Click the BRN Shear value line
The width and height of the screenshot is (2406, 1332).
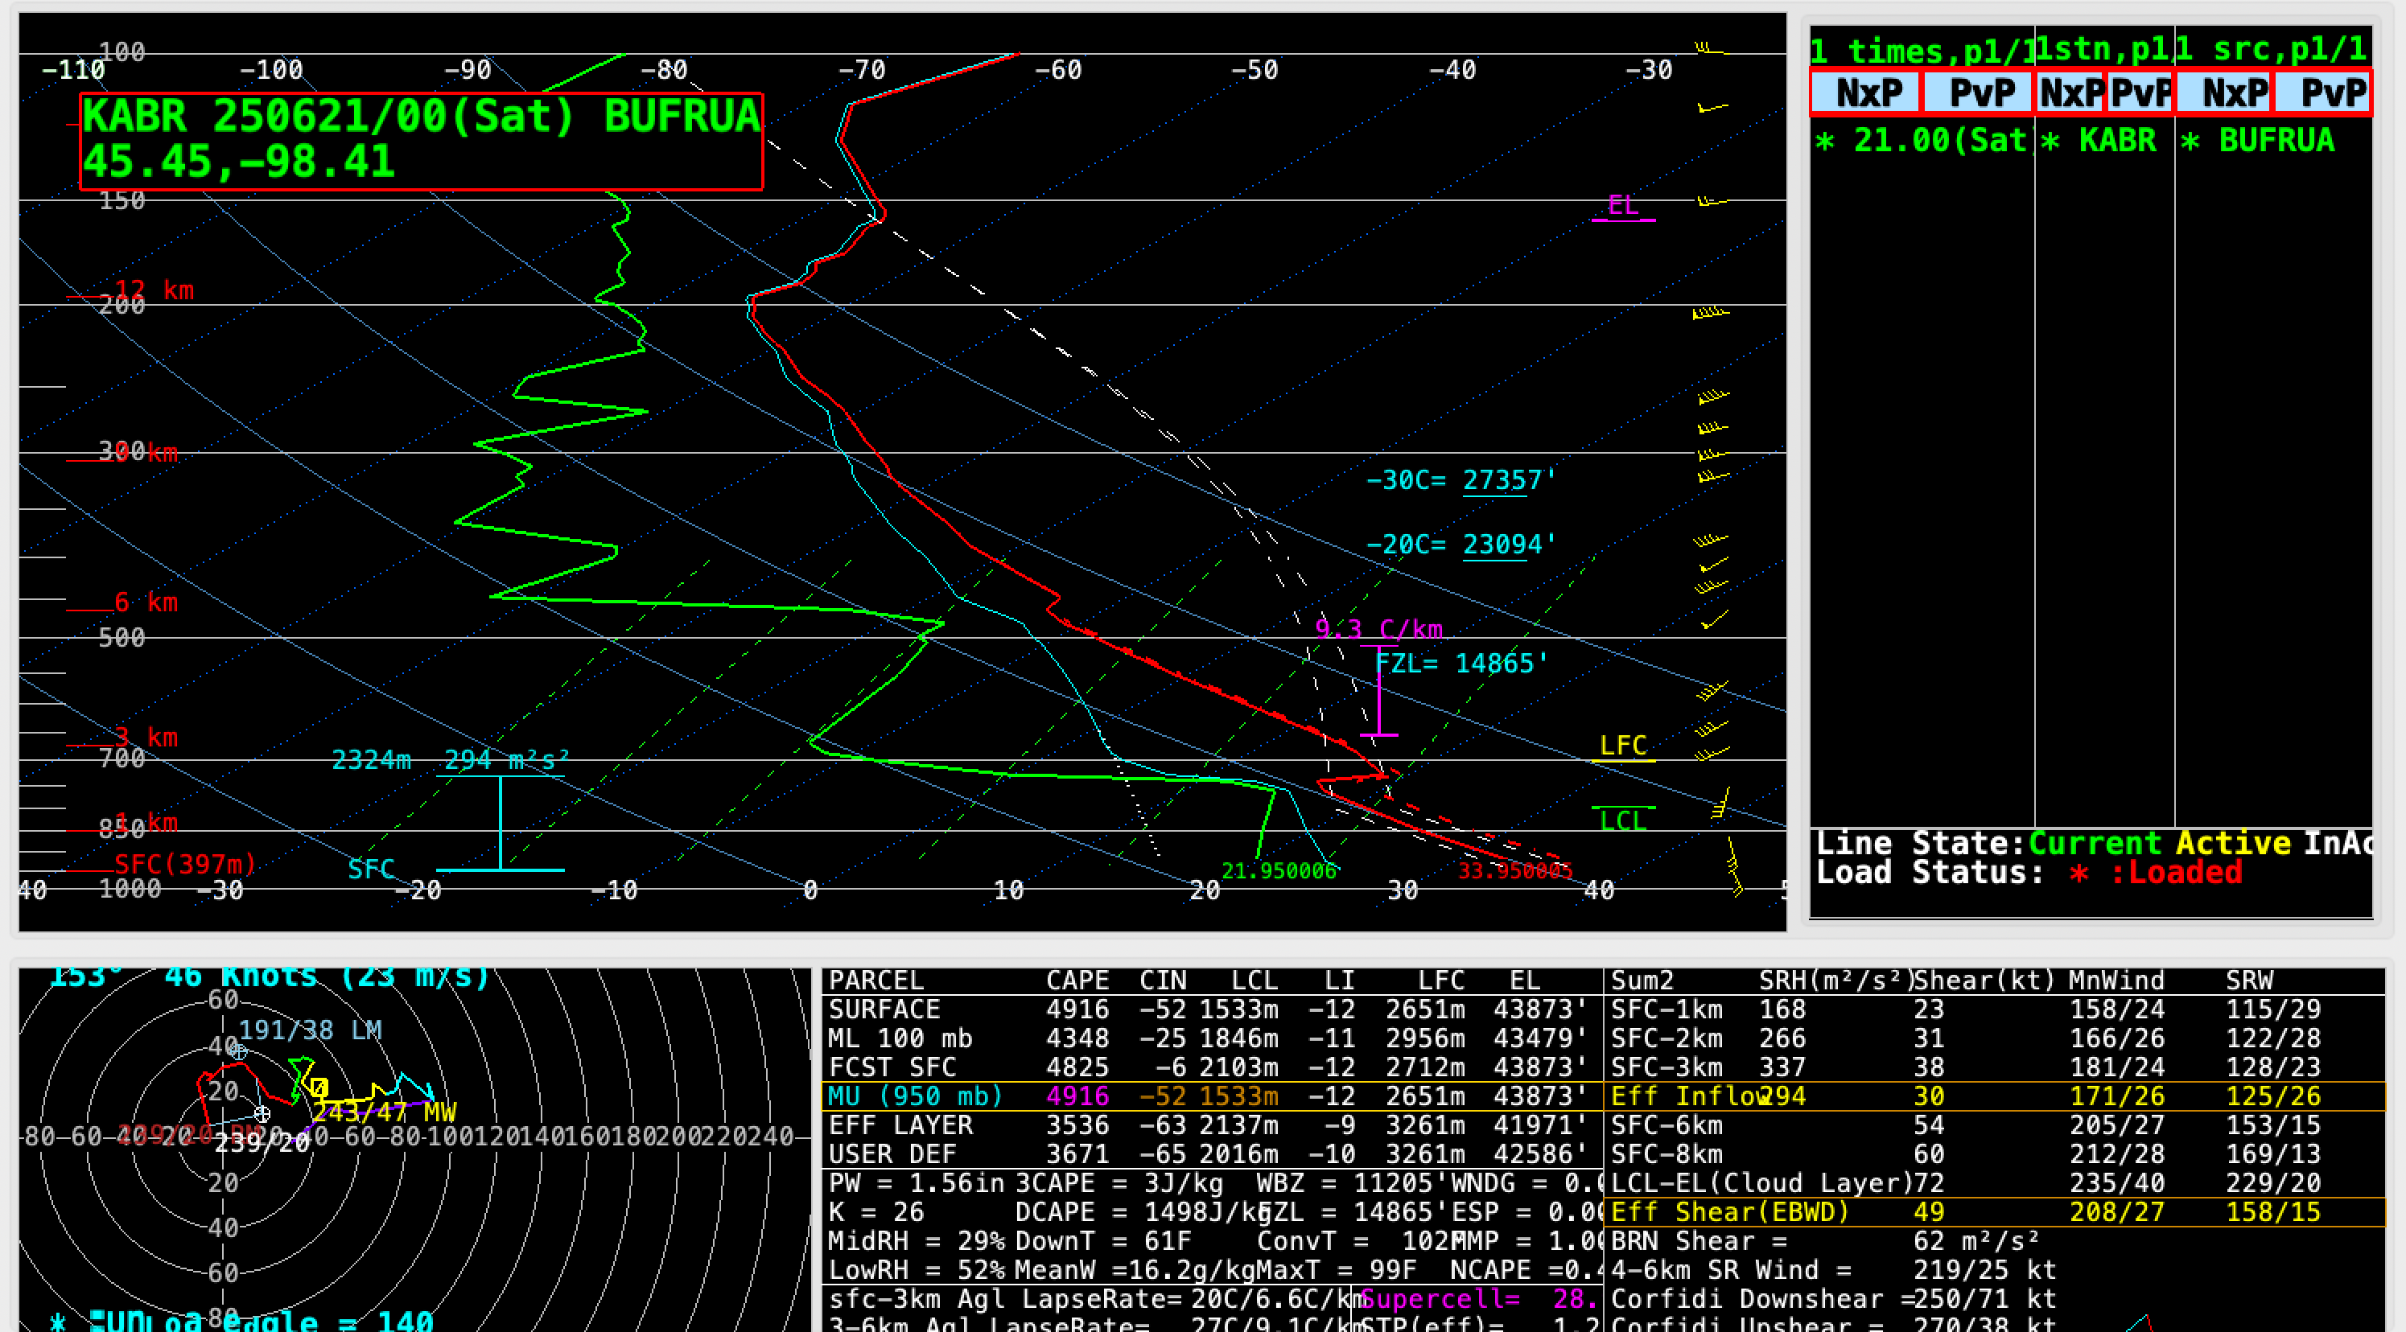point(1825,1240)
